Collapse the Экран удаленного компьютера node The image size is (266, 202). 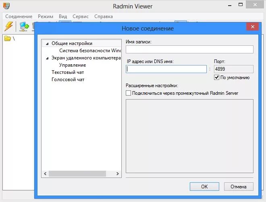pyautogui.click(x=47, y=58)
